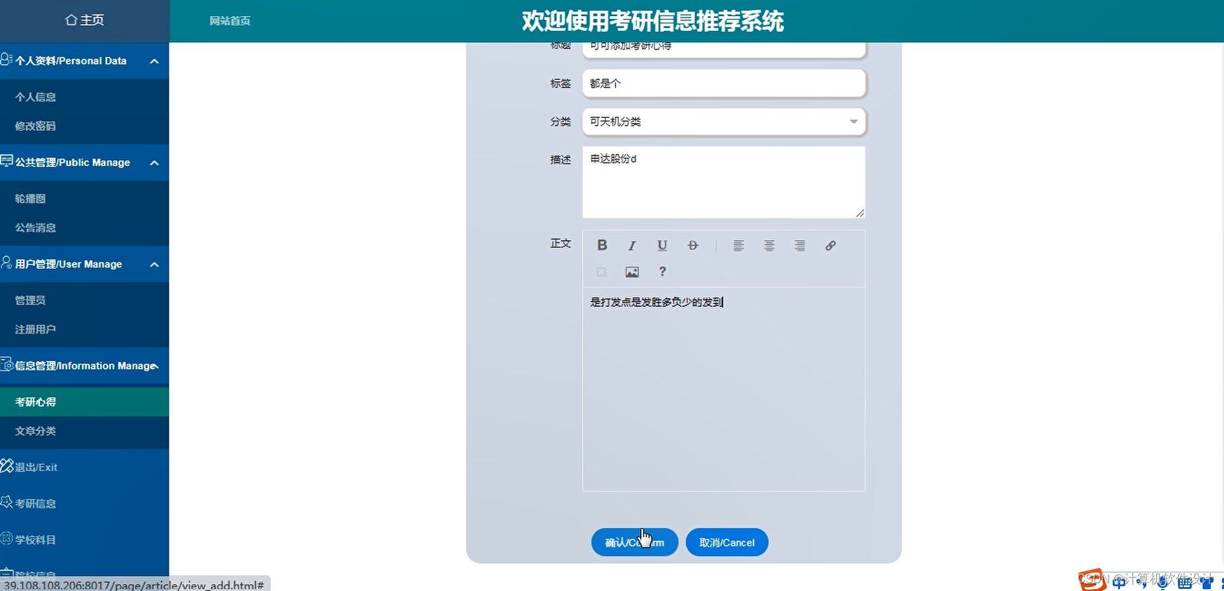The width and height of the screenshot is (1224, 591).
Task: Open 文章分类 in the sidebar
Action: pyautogui.click(x=35, y=431)
